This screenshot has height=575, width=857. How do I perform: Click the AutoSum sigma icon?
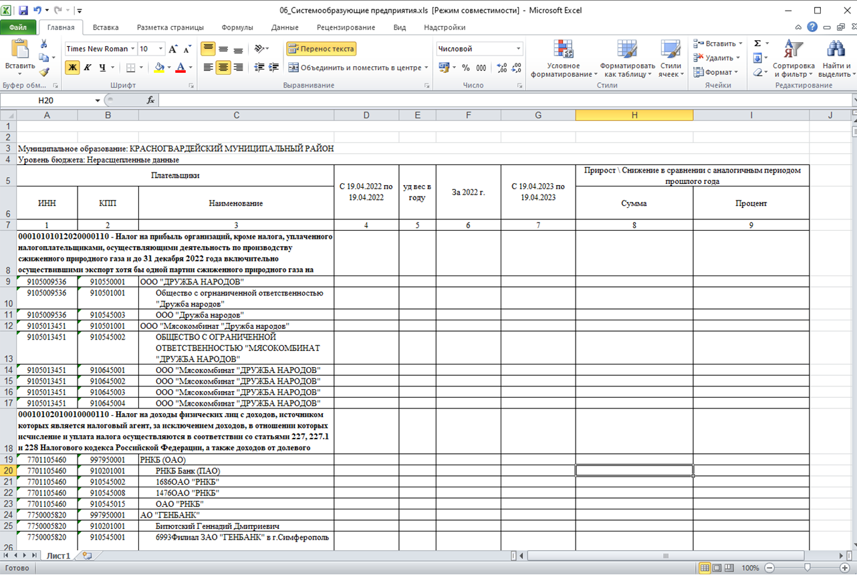pyautogui.click(x=757, y=43)
